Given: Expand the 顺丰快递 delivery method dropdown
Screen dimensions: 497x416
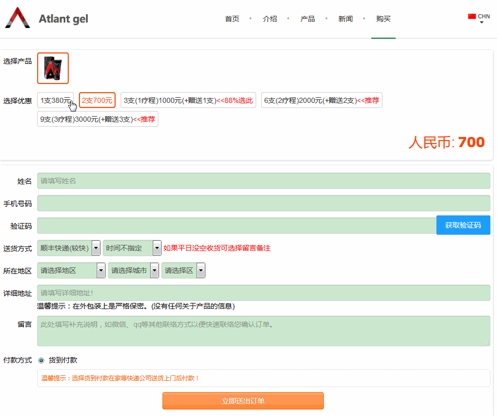Looking at the screenshot, I should click(x=95, y=248).
